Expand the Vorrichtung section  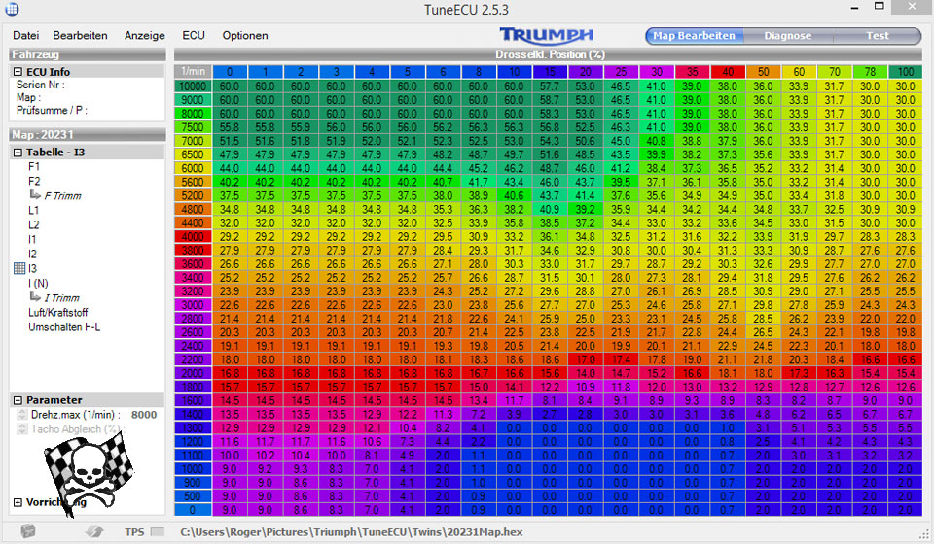(18, 502)
